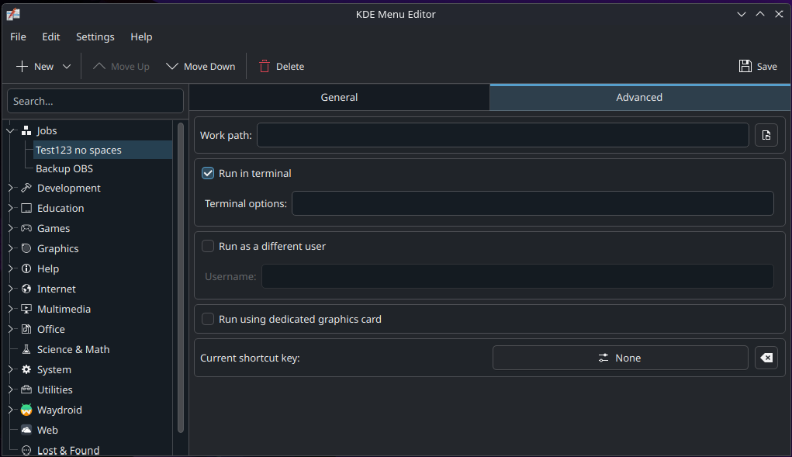Screen dimensions: 792x457
Task: Click inside the Search field
Action: 95,101
